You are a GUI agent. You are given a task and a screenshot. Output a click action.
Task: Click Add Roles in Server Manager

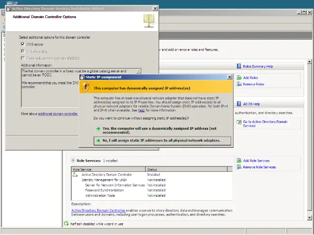251,78
